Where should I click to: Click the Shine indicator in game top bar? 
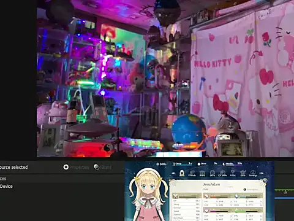pos(202,164)
